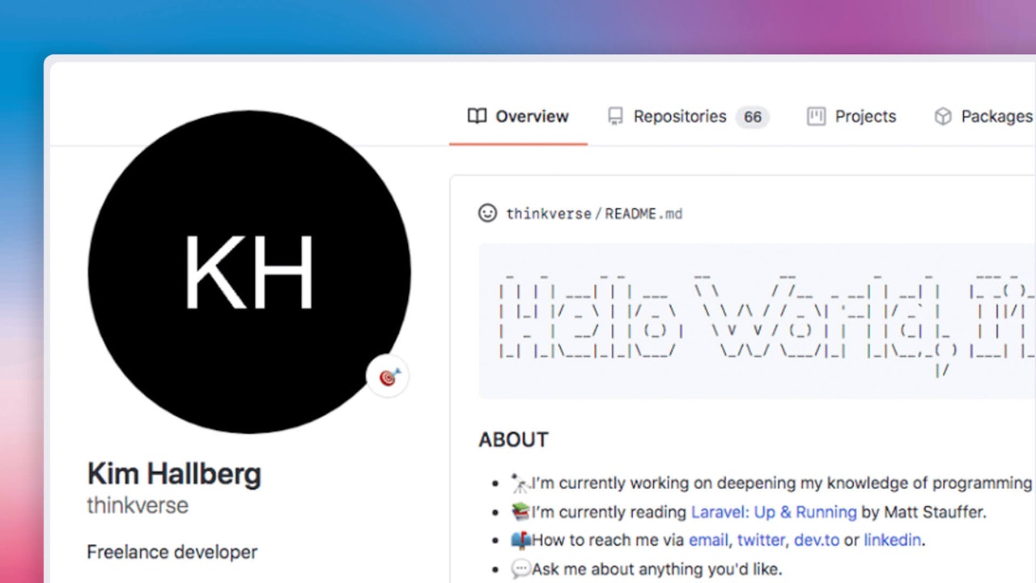Screen dimensions: 1036x583
Task: Open the 'Laravel: Up & Running' link
Action: coord(773,513)
